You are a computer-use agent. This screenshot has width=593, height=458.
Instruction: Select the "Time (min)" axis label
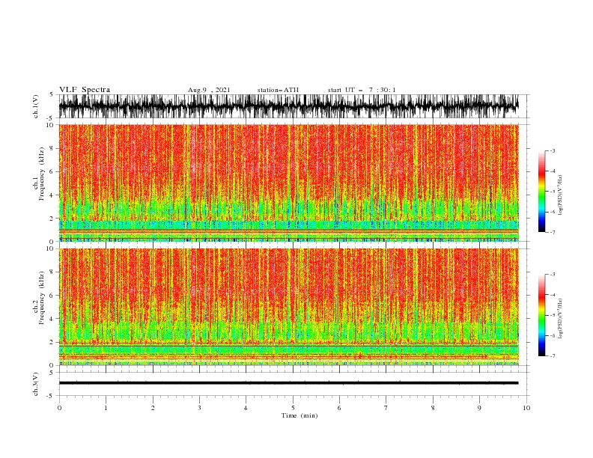pyautogui.click(x=299, y=415)
